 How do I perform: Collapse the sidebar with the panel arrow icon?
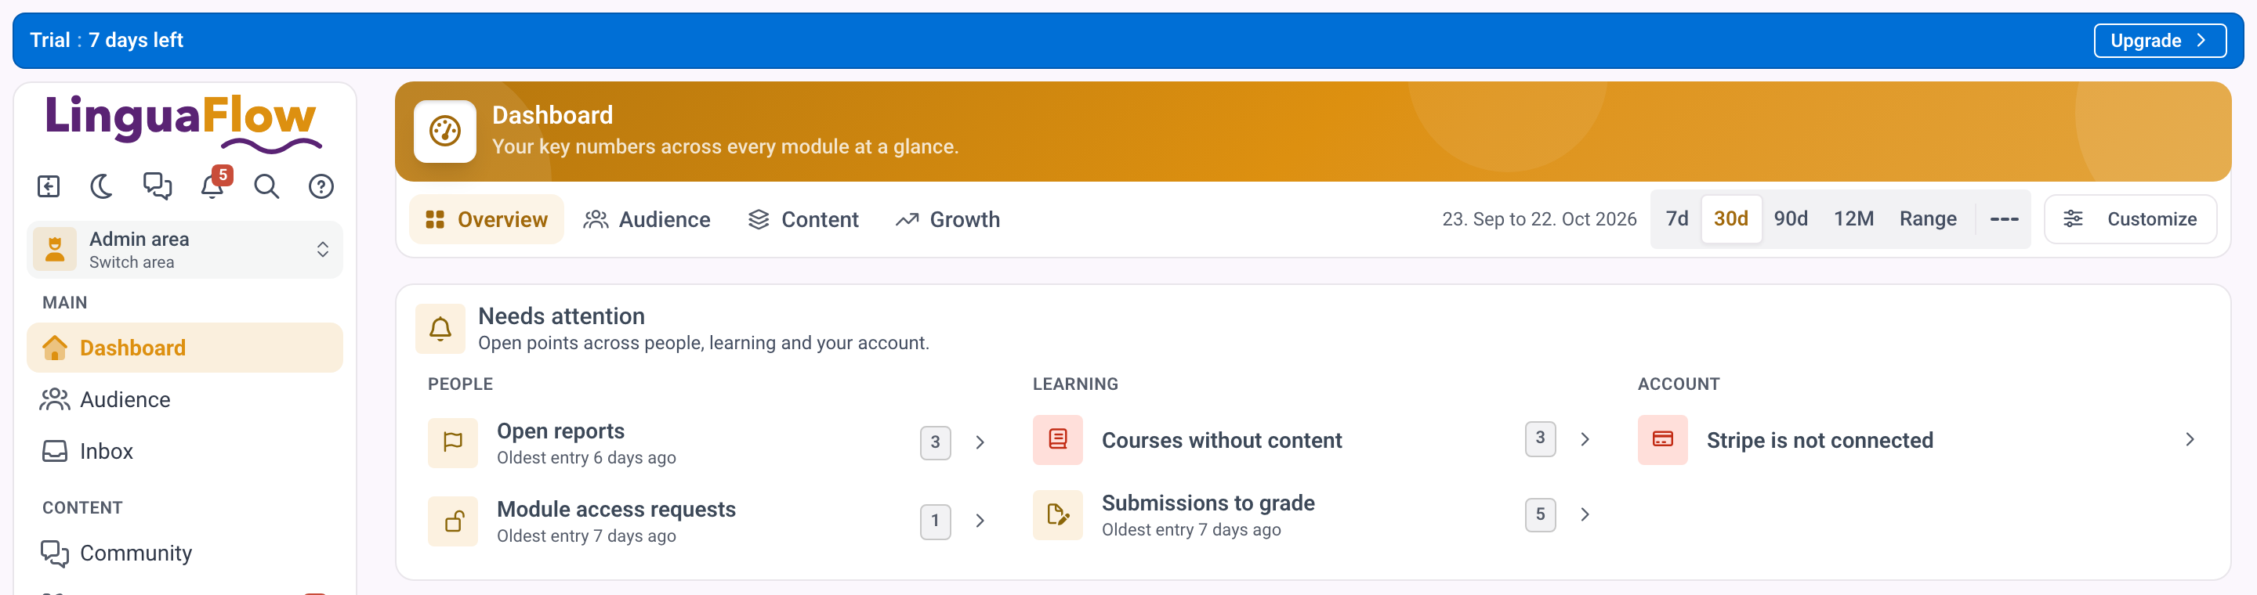click(49, 186)
